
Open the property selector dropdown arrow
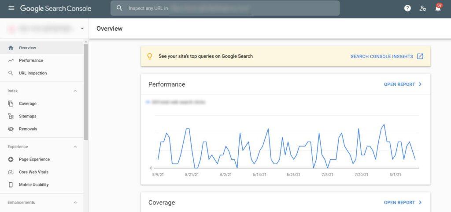coord(82,29)
